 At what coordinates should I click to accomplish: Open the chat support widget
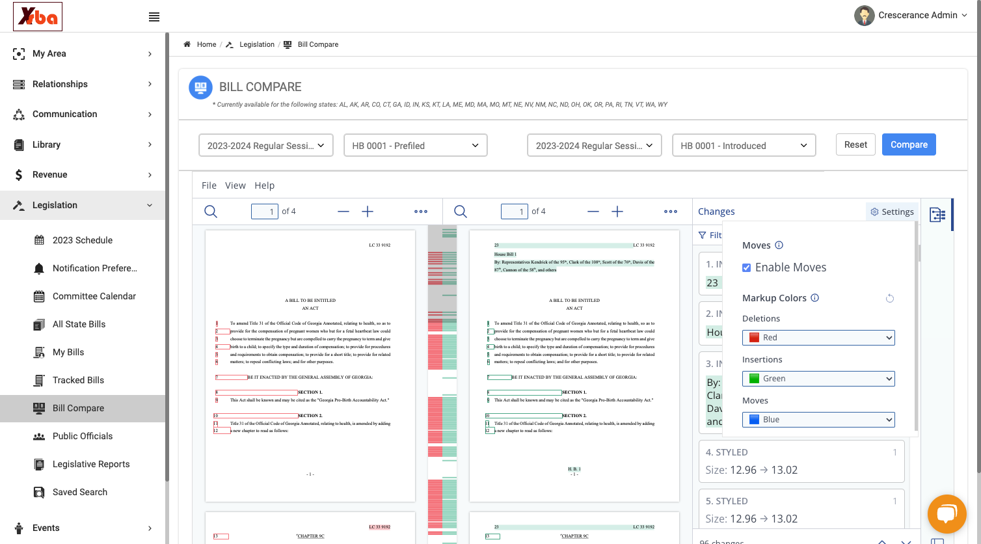pyautogui.click(x=947, y=514)
